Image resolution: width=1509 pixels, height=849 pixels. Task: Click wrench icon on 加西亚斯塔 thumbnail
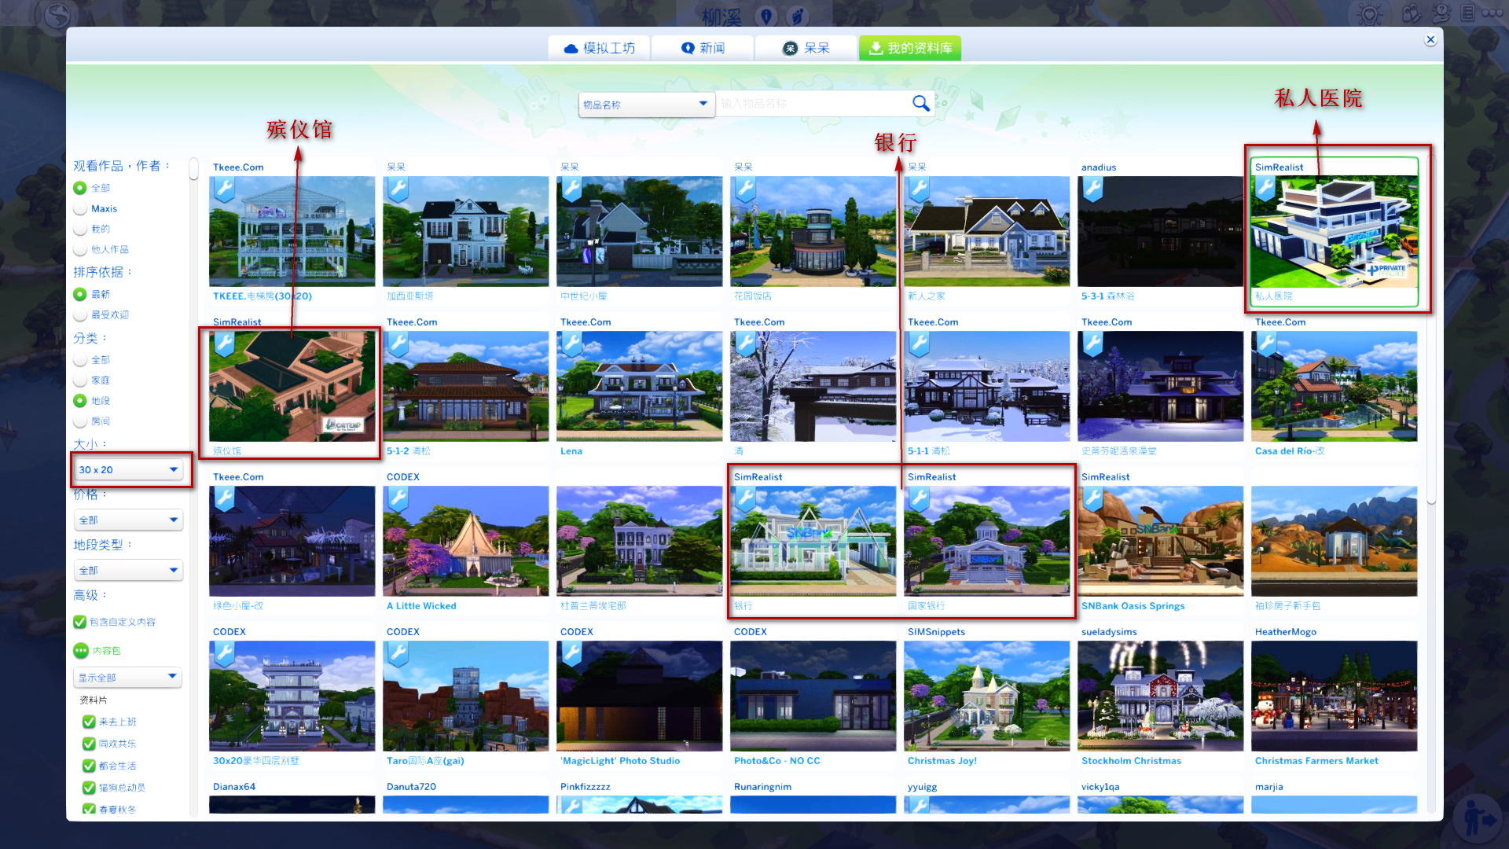point(398,189)
